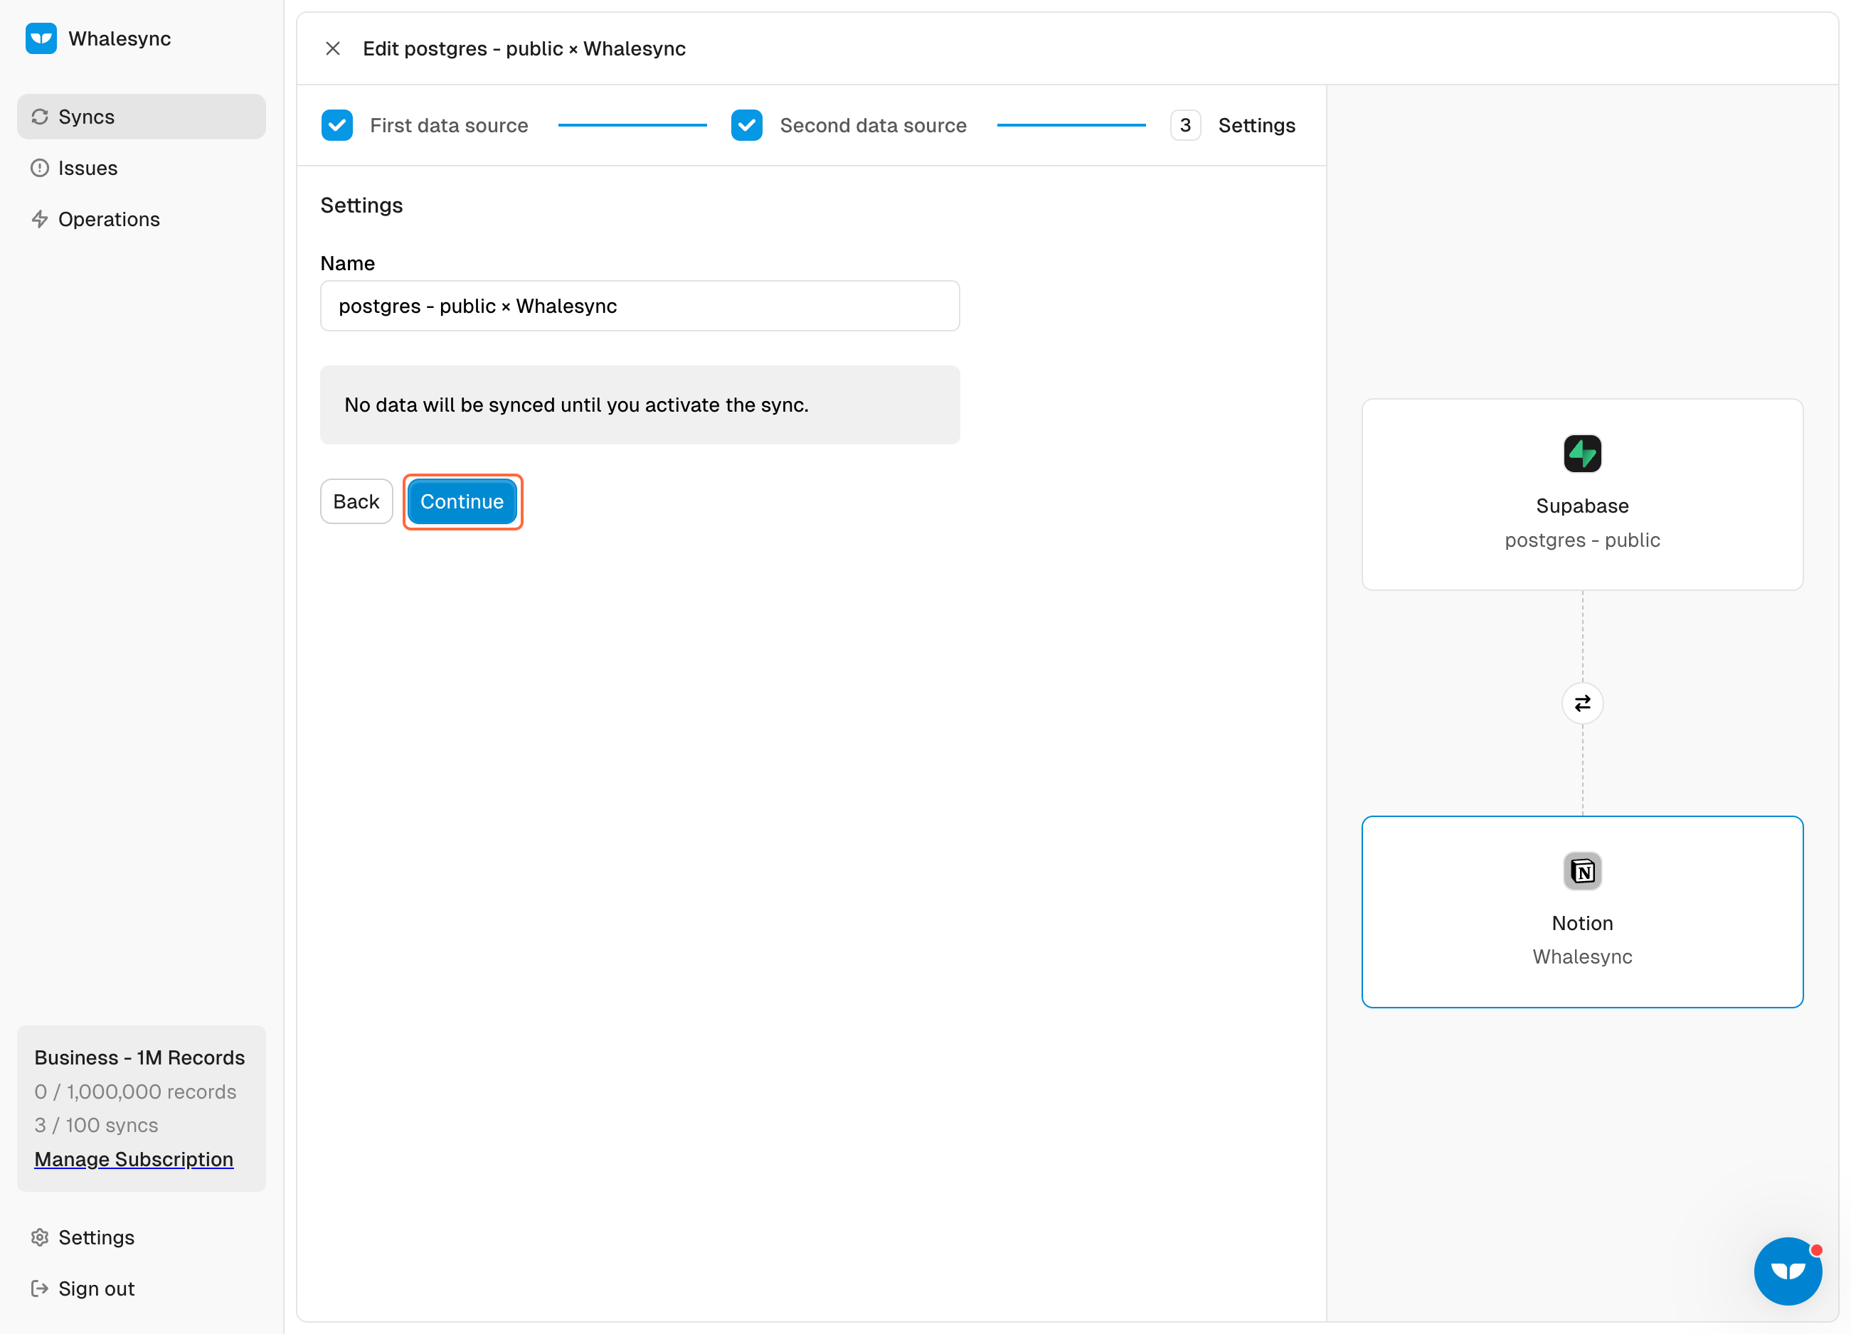Viewport: 1851px width, 1334px height.
Task: Open Syncs in the sidebar
Action: tap(141, 117)
